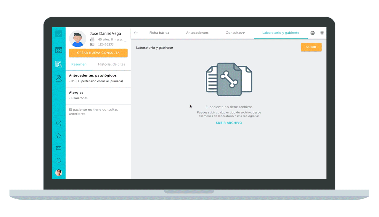The width and height of the screenshot is (379, 217).
Task: Click the orange Subir button
Action: point(311,47)
